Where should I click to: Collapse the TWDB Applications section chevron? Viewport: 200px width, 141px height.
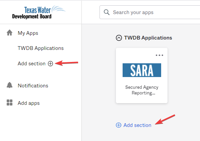point(119,38)
